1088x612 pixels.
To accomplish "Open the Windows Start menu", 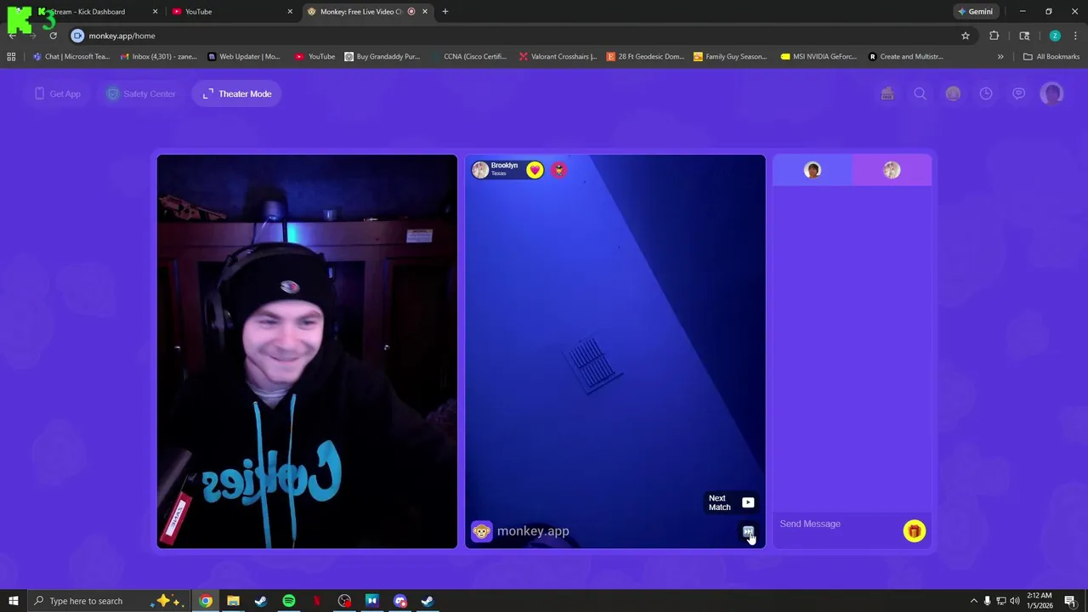I will (13, 601).
